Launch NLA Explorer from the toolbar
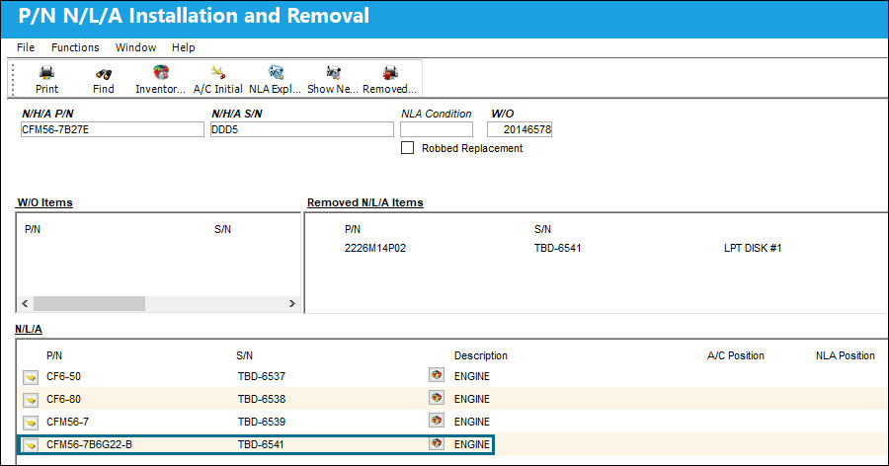Screen dimensions: 889x466 (276, 72)
